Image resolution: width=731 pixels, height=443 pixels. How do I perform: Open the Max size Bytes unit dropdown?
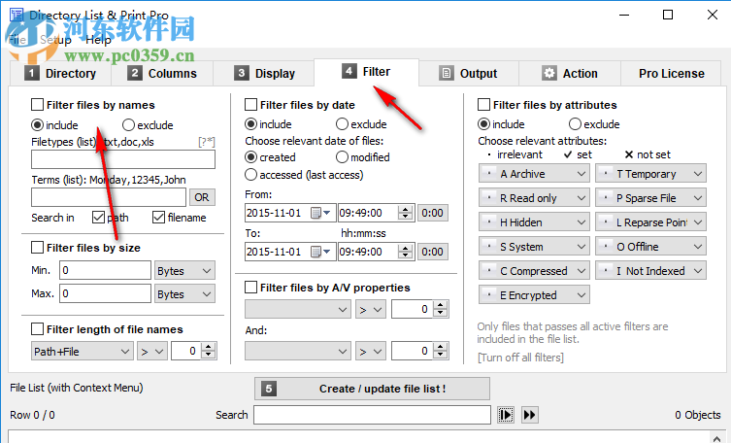click(x=184, y=293)
